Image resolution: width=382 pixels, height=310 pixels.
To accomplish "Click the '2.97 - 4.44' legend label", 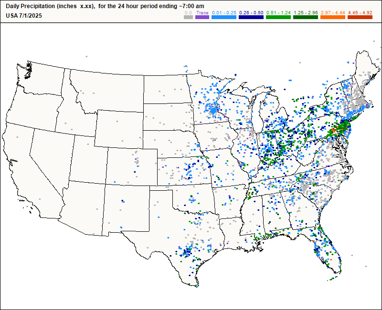I will pos(333,13).
